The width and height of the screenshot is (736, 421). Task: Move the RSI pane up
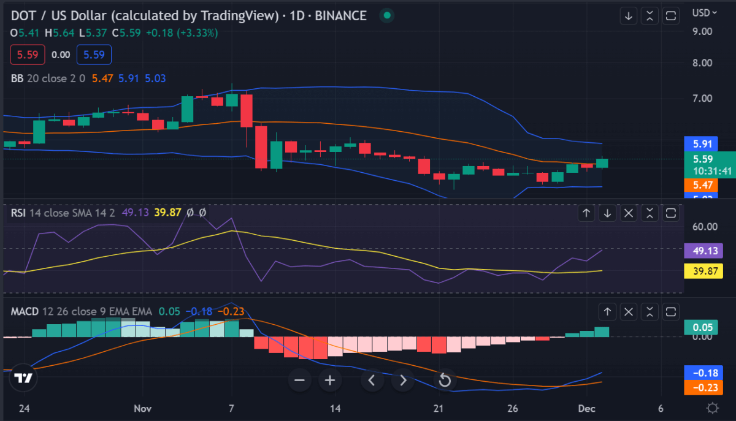586,213
